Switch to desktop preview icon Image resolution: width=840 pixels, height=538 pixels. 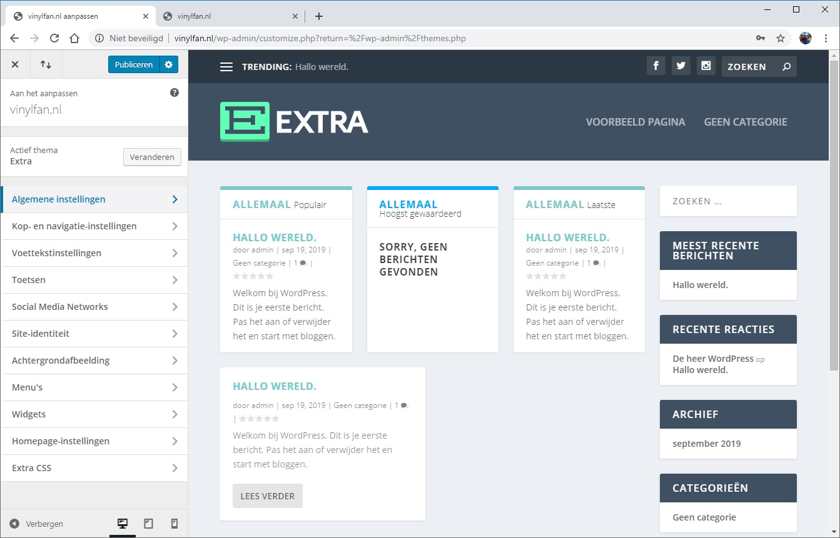[123, 524]
